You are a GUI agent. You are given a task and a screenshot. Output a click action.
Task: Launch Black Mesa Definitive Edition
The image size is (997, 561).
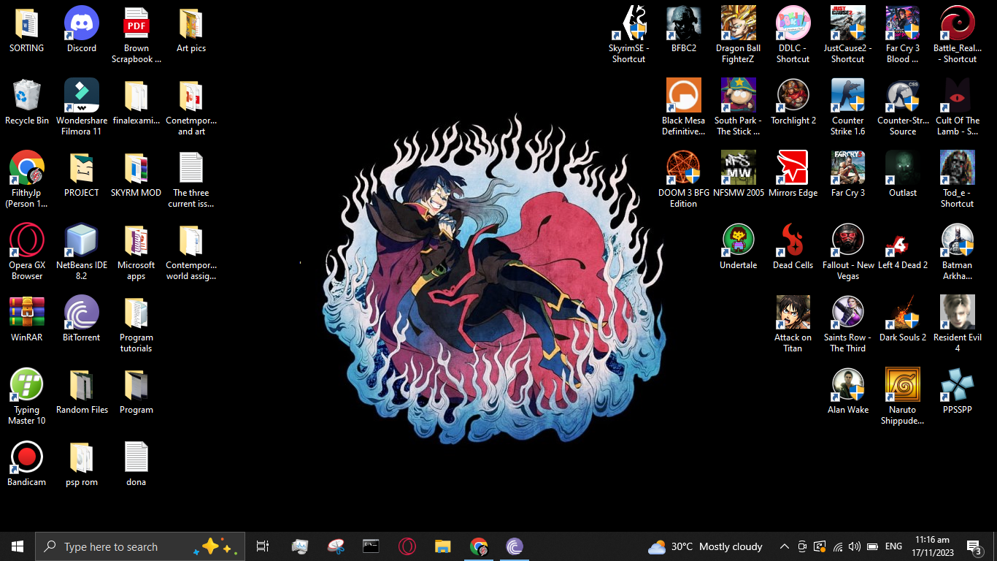(684, 107)
